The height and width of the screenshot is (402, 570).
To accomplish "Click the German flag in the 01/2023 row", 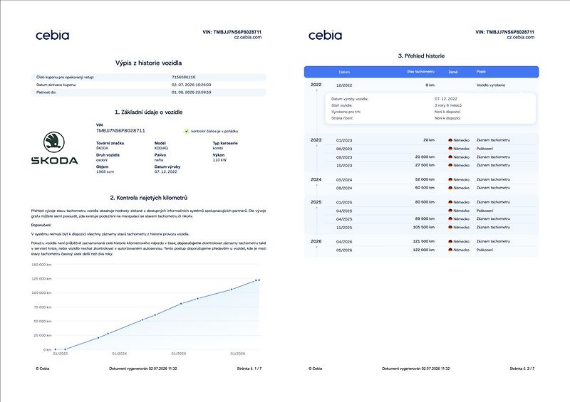I will point(450,140).
